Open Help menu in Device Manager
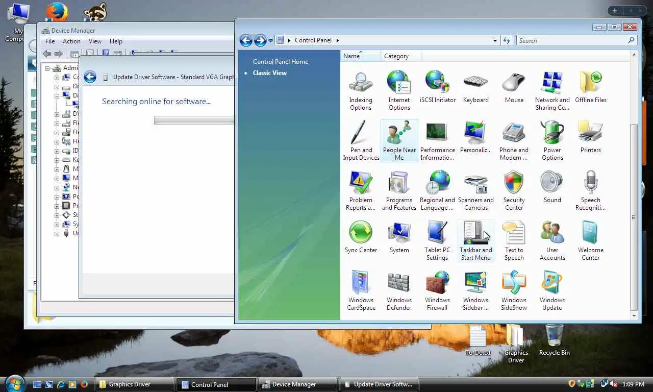This screenshot has height=392, width=653. [x=116, y=41]
